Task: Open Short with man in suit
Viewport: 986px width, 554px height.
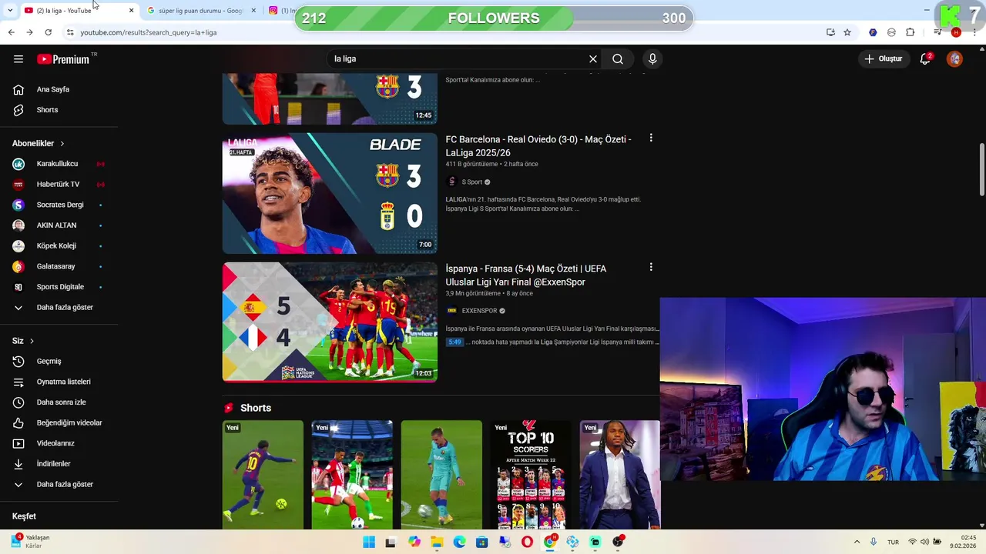Action: [620, 475]
